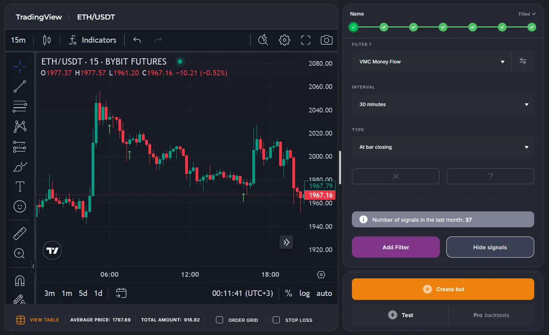Expand the 30 minutes interval dropdown
This screenshot has height=335, width=549.
pyautogui.click(x=443, y=104)
